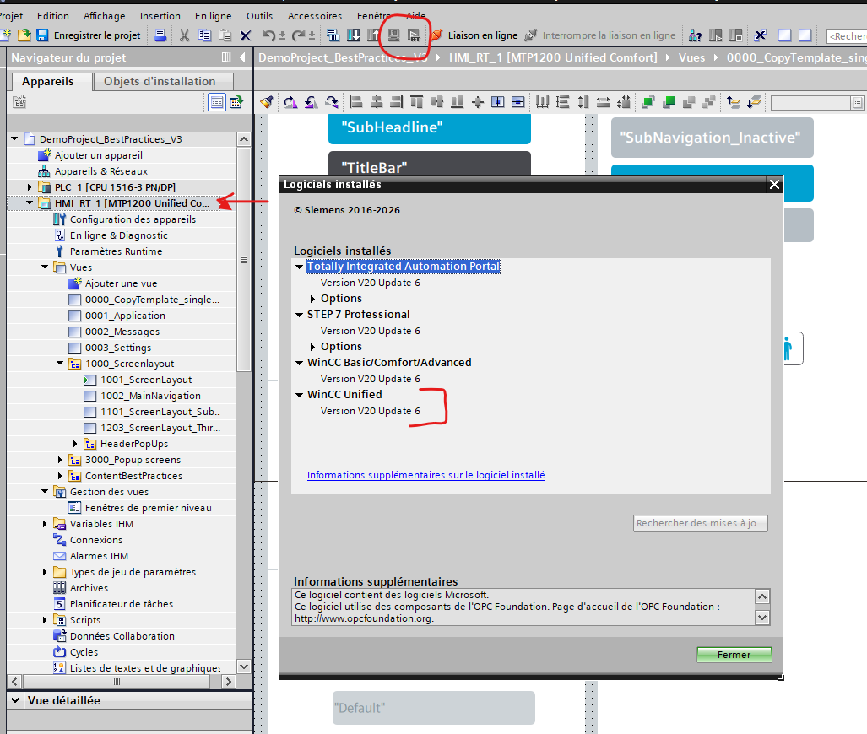Screen dimensions: 867x734
Task: Close the Logiciels installés dialog
Action: coord(774,185)
